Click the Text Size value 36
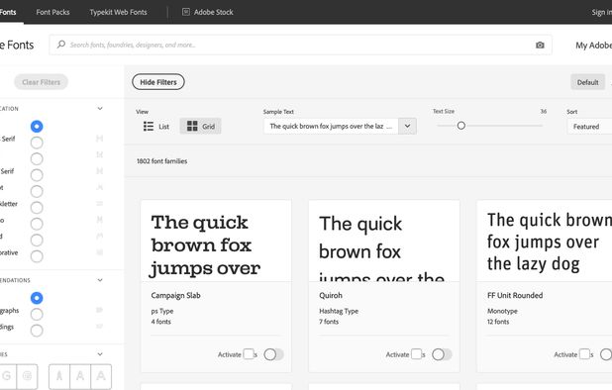 (543, 112)
